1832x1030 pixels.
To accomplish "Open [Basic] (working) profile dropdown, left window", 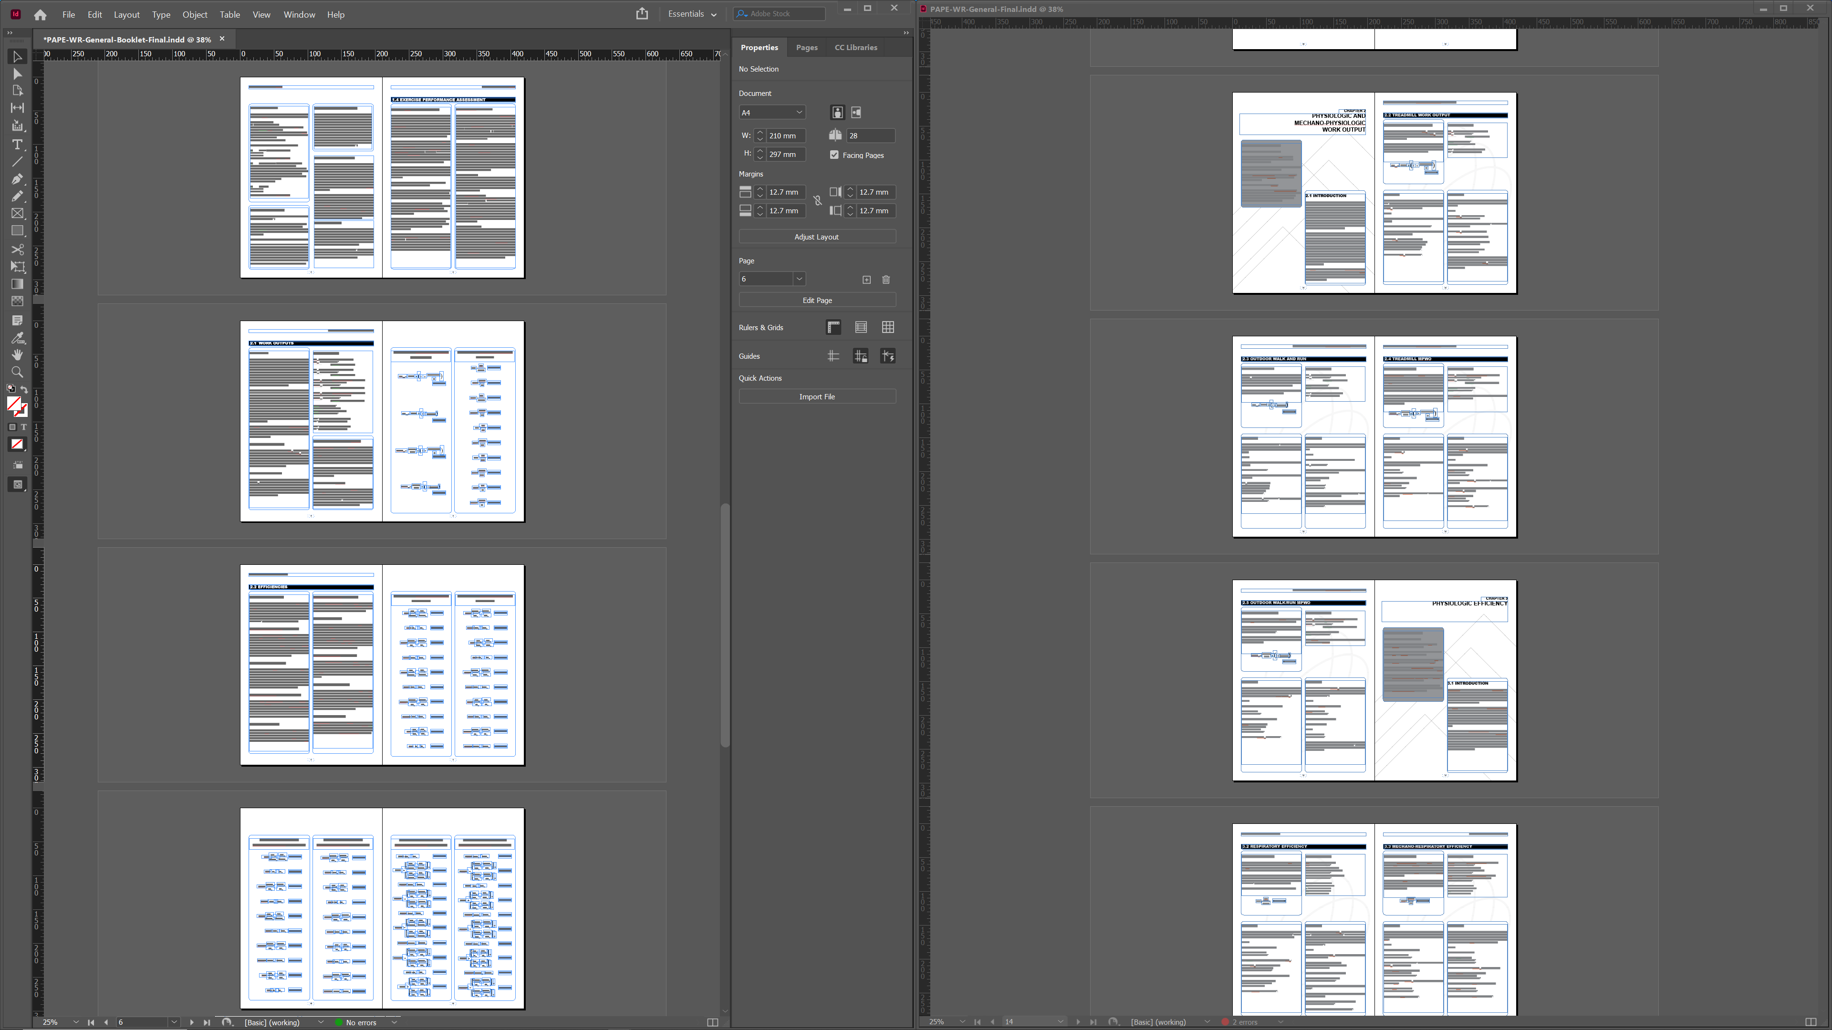I will click(x=320, y=1022).
